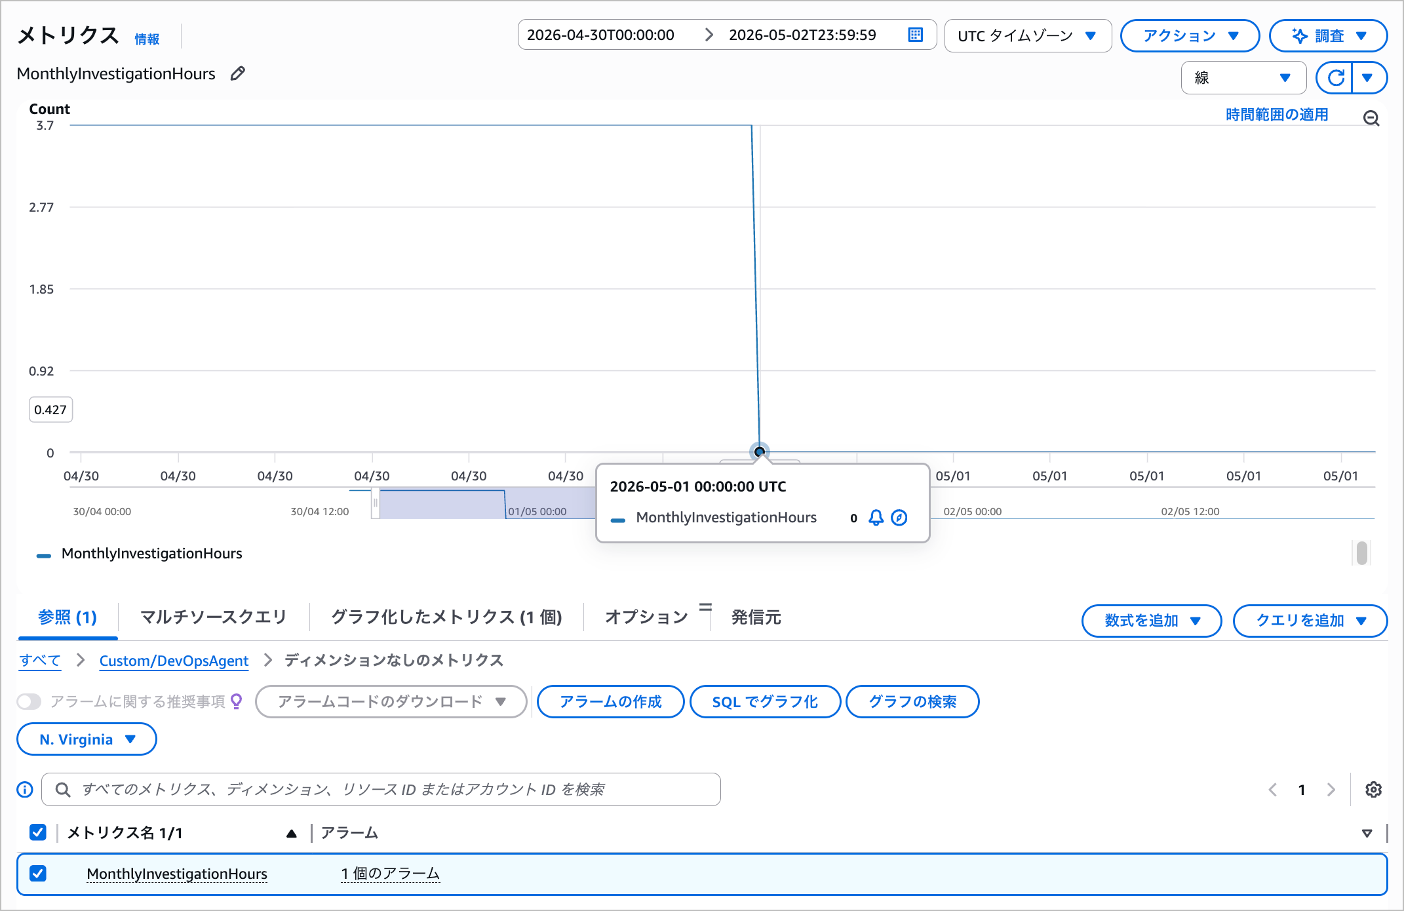The image size is (1404, 911).
Task: Click the compass icon in tooltip
Action: point(899,518)
